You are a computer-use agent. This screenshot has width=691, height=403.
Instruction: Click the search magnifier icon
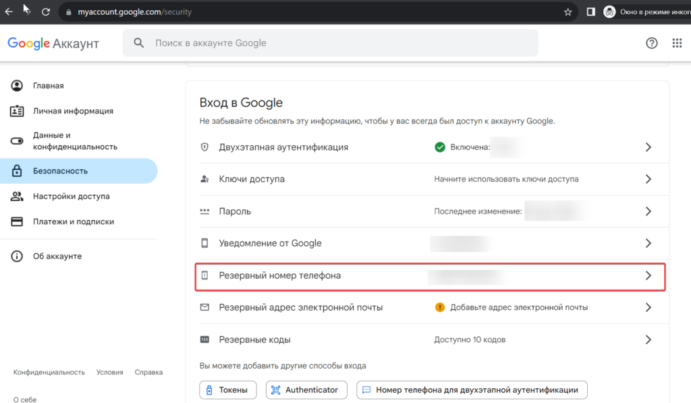139,43
